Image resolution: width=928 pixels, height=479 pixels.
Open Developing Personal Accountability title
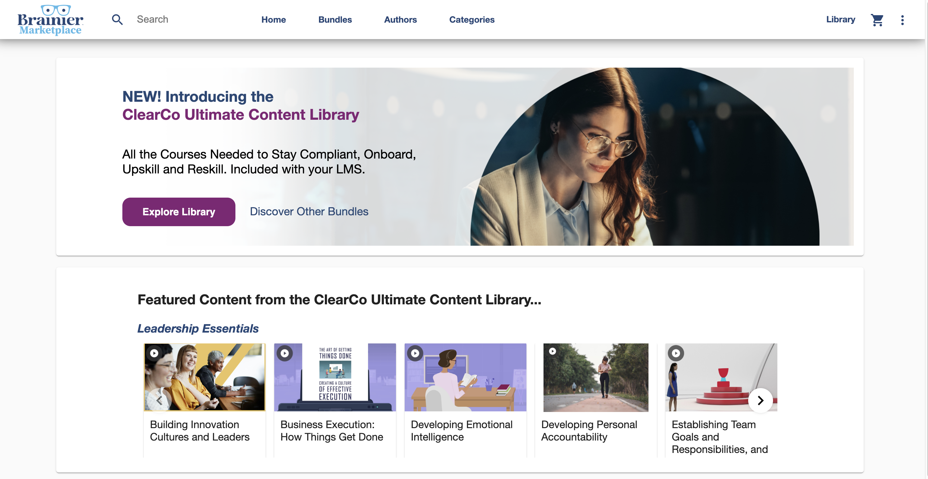589,430
